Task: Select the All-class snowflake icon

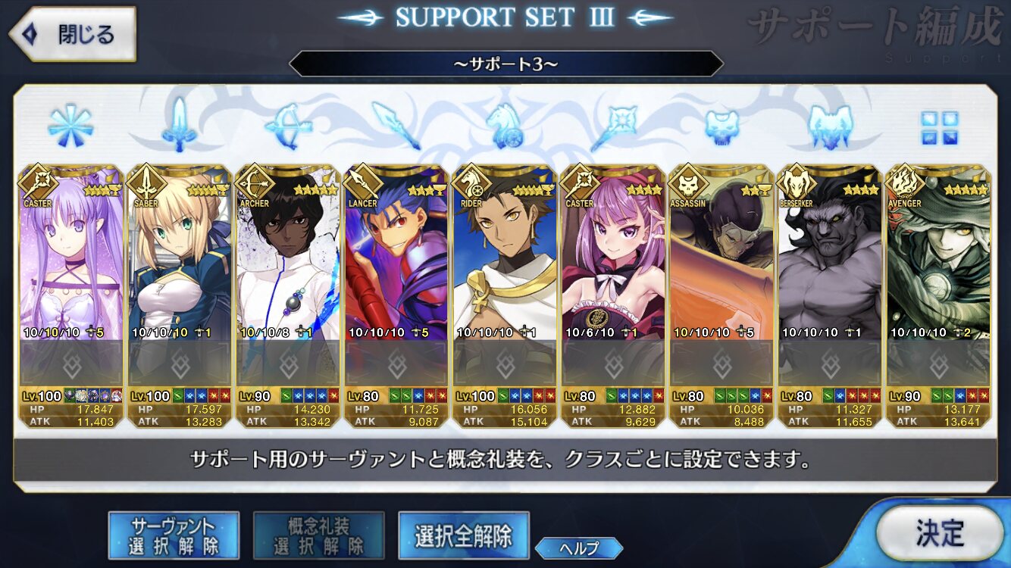Action: pos(70,125)
